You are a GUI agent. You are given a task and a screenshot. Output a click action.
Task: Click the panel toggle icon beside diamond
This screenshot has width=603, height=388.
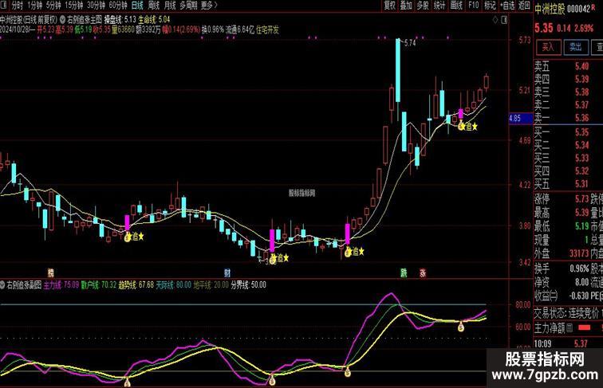(x=504, y=20)
